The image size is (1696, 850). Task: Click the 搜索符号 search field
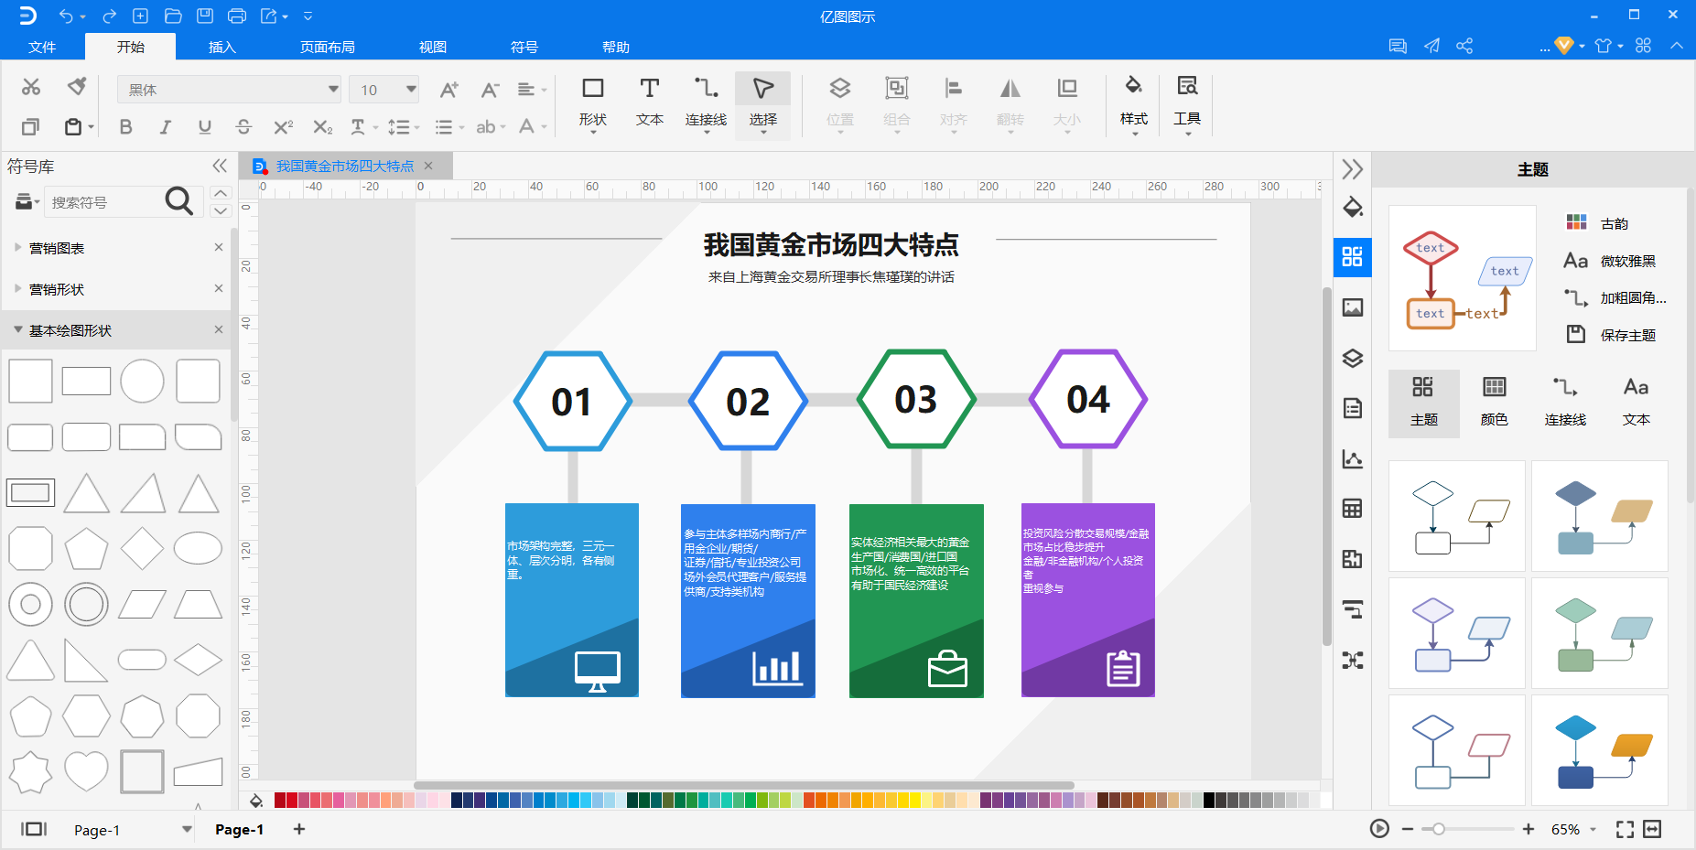104,202
